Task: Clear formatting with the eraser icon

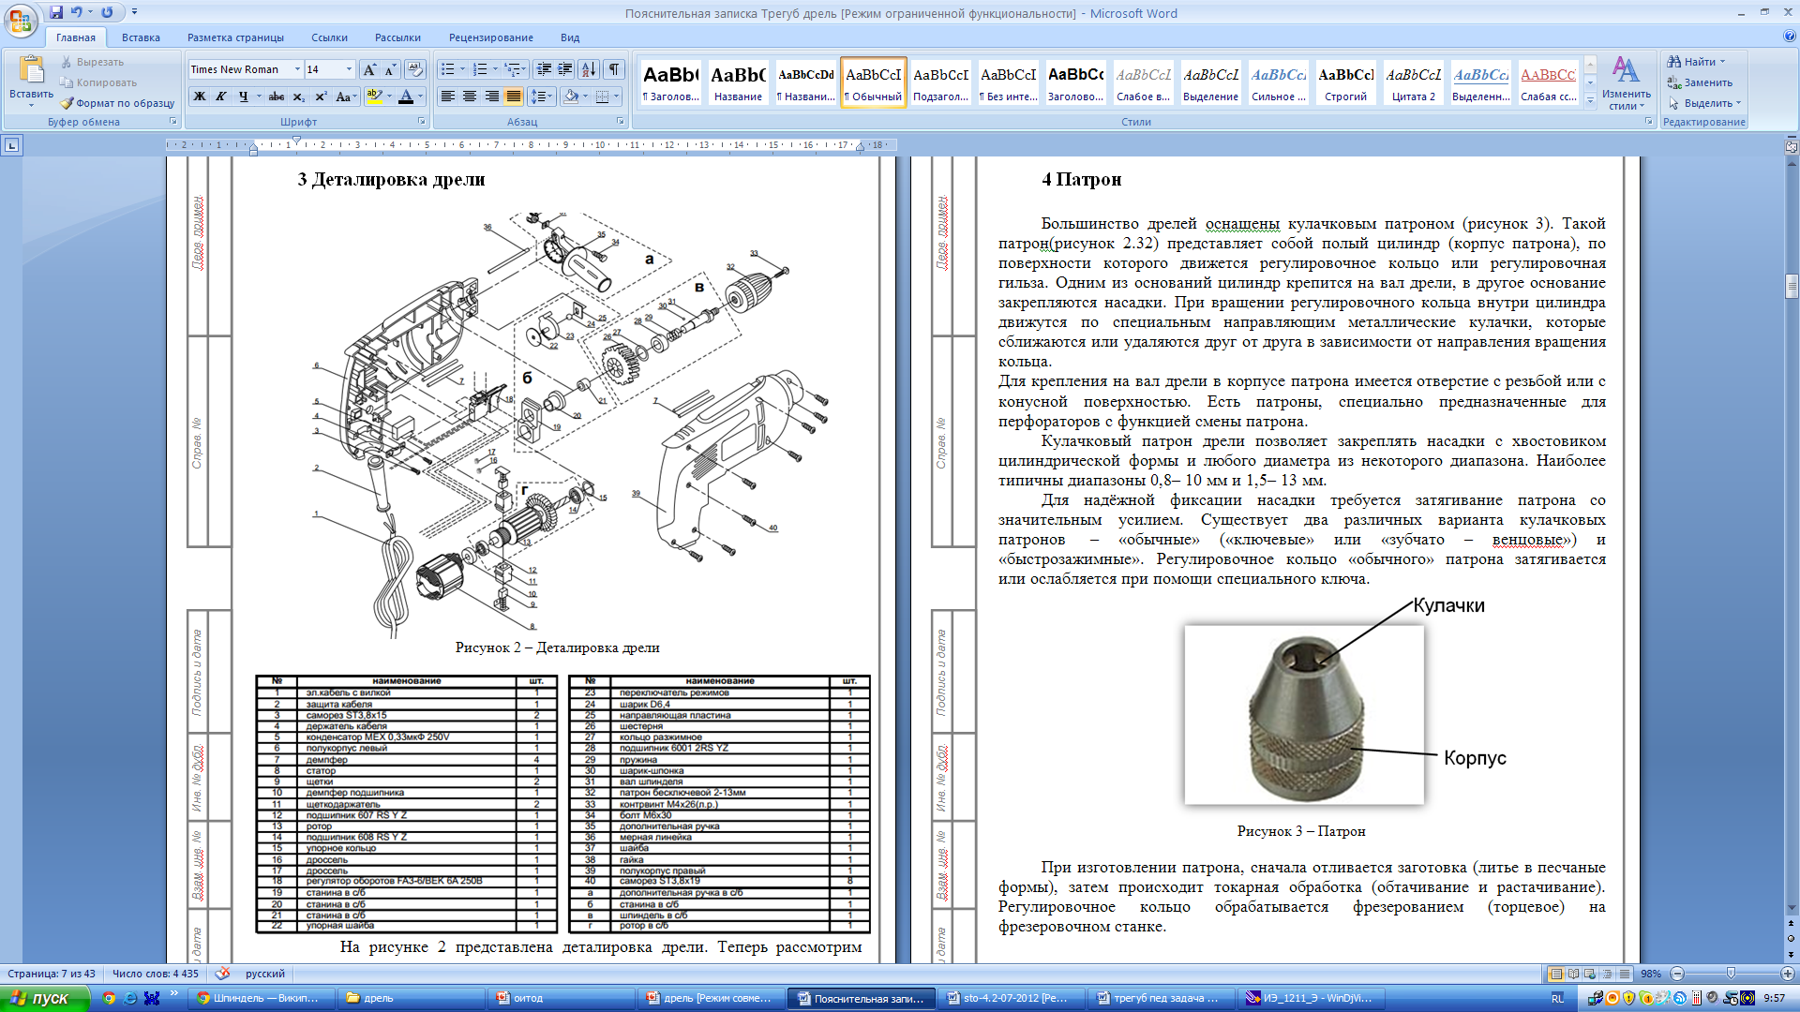Action: click(x=415, y=69)
